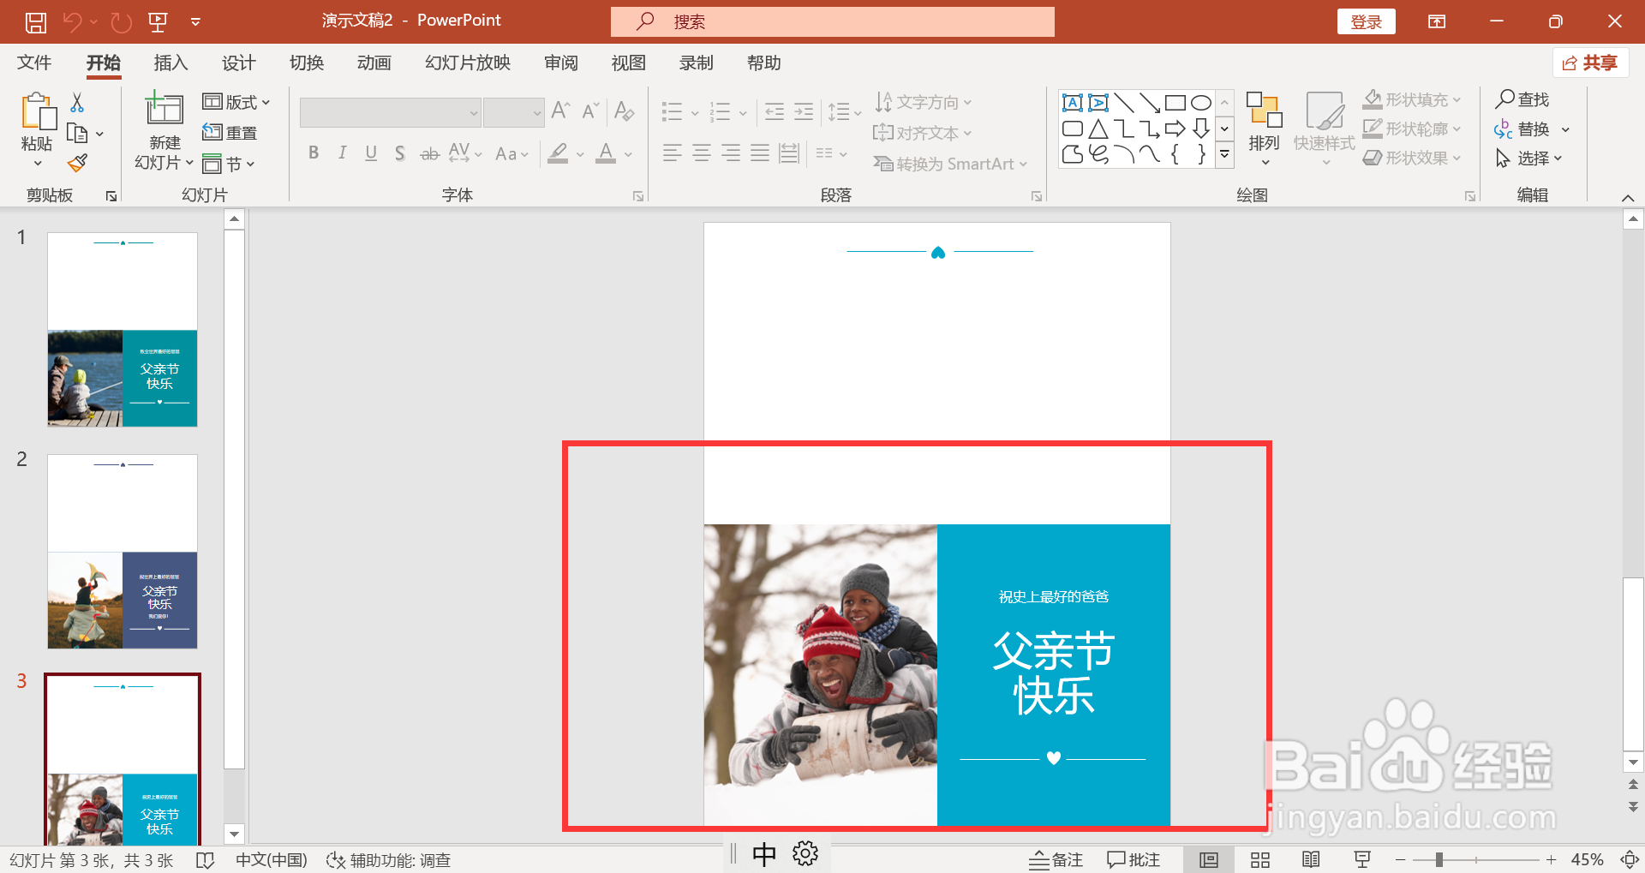Switch to the Slide Show (幻灯片放映) tab
The width and height of the screenshot is (1645, 873).
point(468,63)
